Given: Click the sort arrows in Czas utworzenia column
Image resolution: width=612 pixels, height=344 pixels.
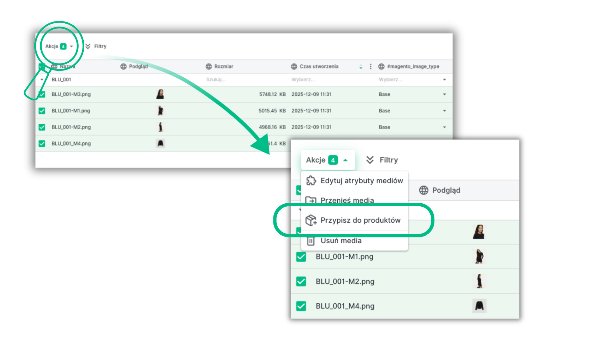Looking at the screenshot, I should pyautogui.click(x=361, y=66).
